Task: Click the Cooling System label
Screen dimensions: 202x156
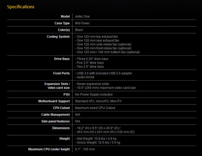Action: [x=58, y=37]
